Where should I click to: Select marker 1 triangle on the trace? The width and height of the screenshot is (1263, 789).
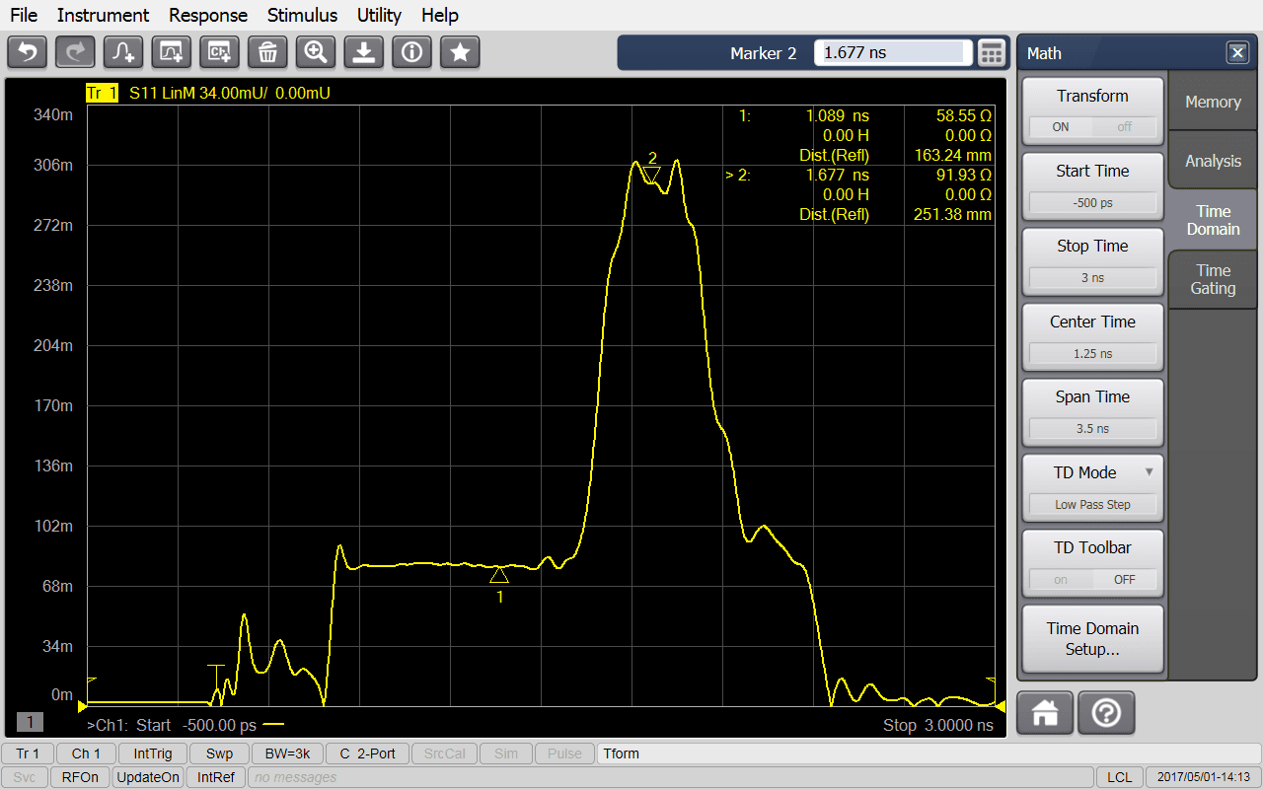pos(499,575)
